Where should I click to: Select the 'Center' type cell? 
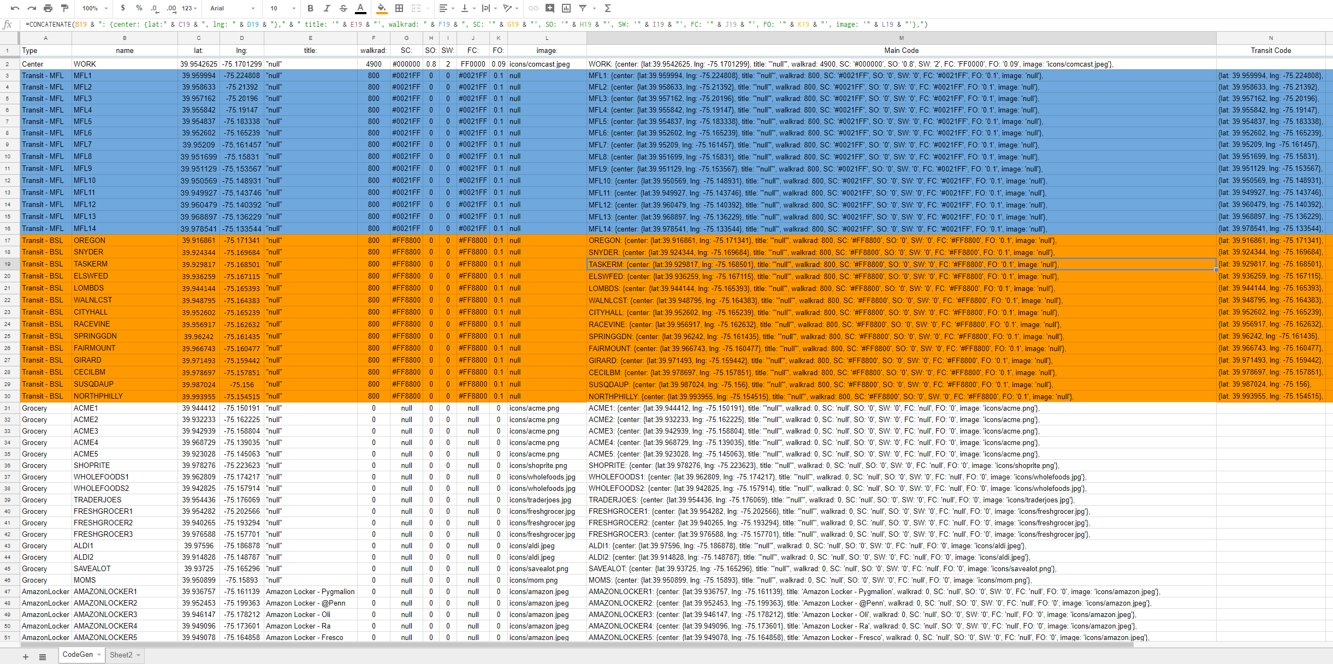[46, 64]
